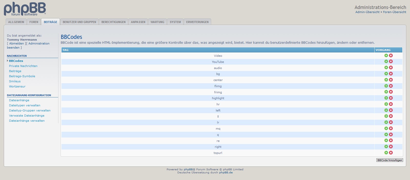410x180 pixels.
Task: Edit the topurl BBCode with gear icon
Action: [386, 153]
